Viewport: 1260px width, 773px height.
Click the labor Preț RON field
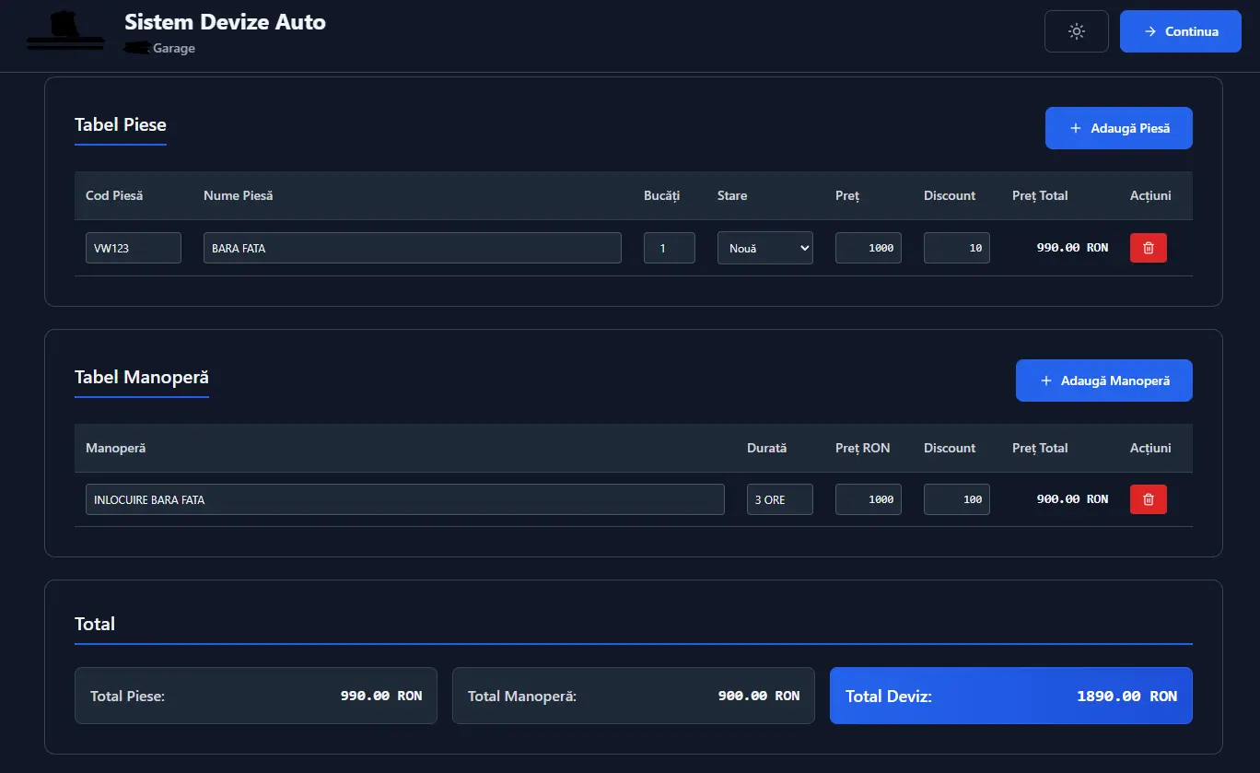[868, 499]
